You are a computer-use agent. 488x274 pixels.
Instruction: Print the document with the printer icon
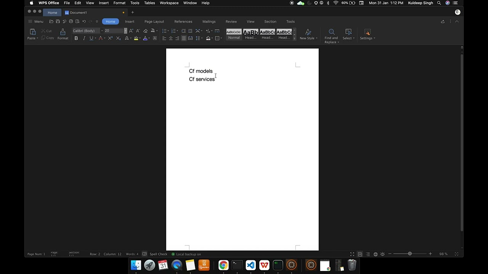pyautogui.click(x=71, y=21)
